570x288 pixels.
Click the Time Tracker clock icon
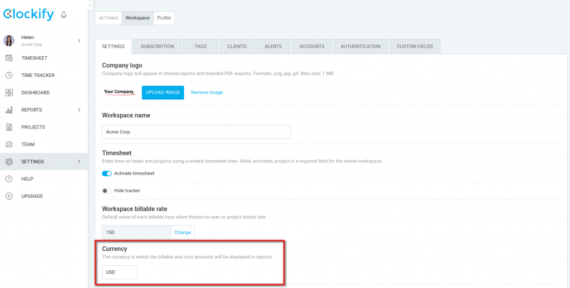pyautogui.click(x=9, y=75)
